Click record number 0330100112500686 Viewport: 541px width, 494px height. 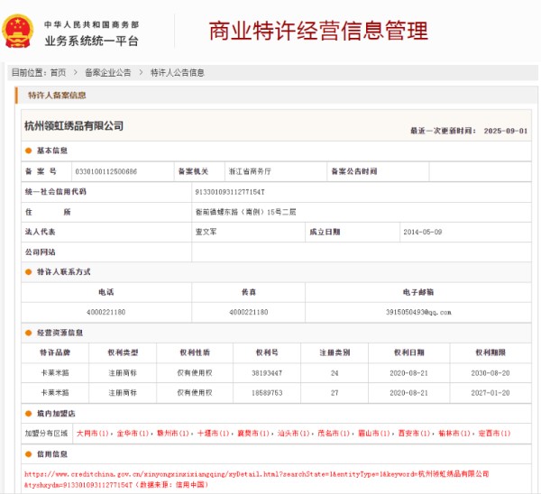pos(105,171)
